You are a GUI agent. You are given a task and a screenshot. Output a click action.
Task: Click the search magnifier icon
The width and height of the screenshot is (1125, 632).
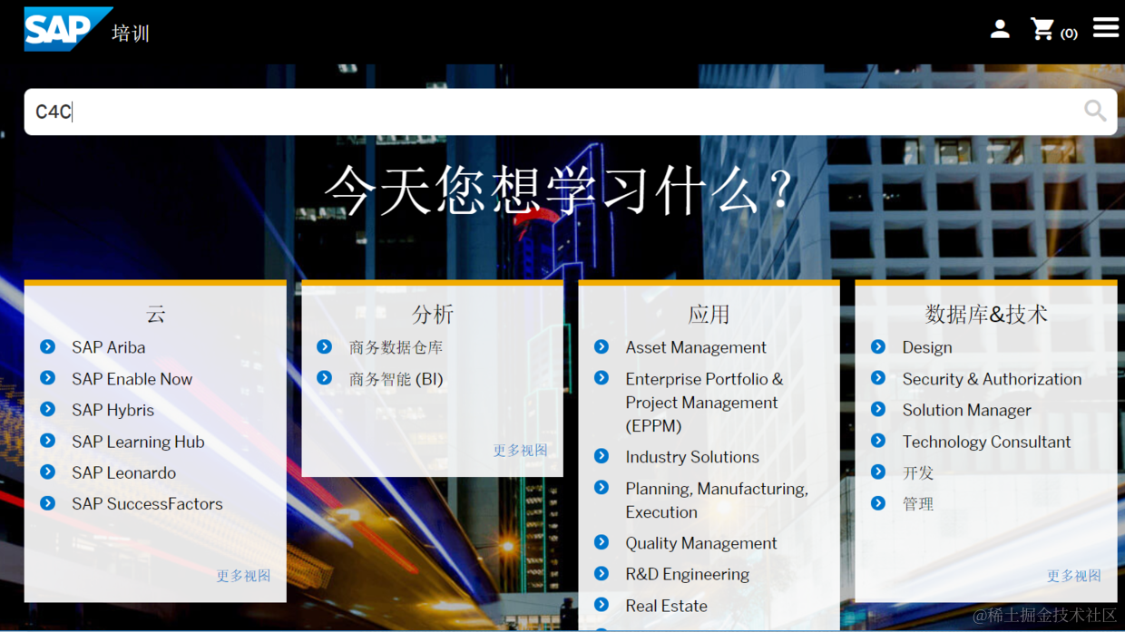click(x=1095, y=111)
